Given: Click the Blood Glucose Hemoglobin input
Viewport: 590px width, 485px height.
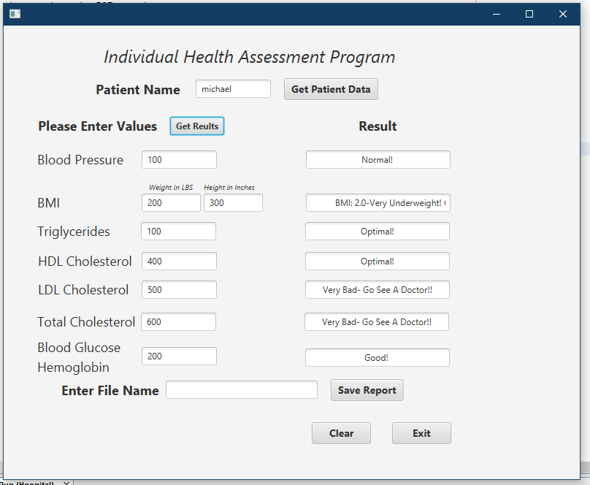Looking at the screenshot, I should [179, 356].
